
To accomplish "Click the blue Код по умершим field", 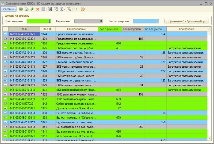I will click(x=146, y=21).
